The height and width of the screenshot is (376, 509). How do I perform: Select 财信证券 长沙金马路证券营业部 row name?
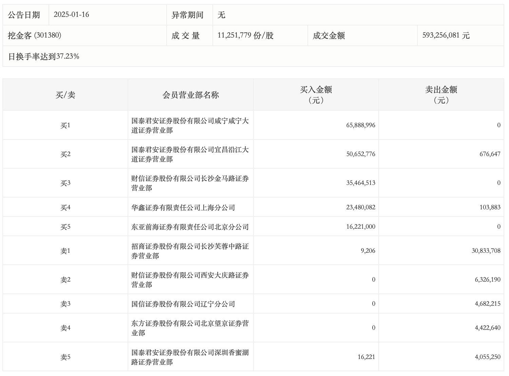click(190, 183)
